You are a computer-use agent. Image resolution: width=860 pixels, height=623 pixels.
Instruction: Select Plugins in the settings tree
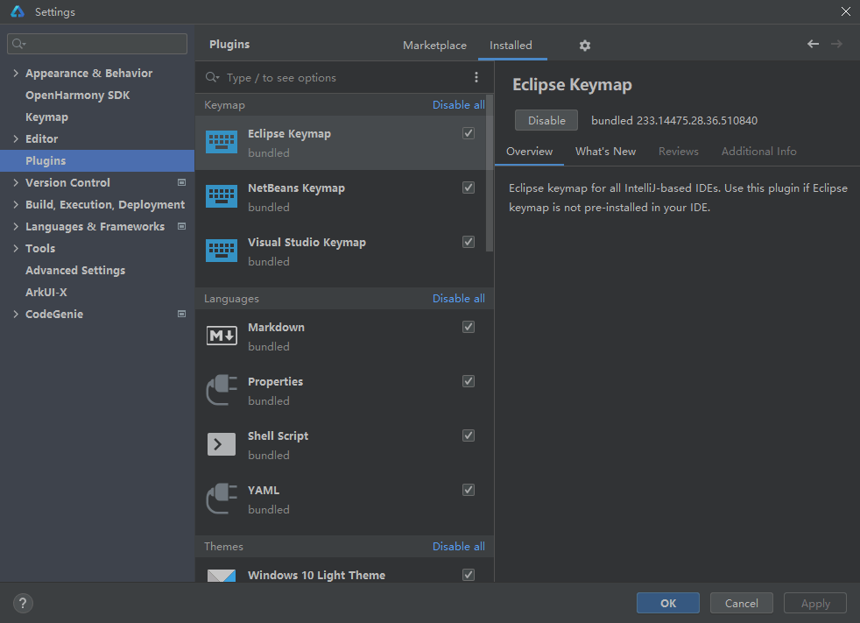(x=97, y=161)
